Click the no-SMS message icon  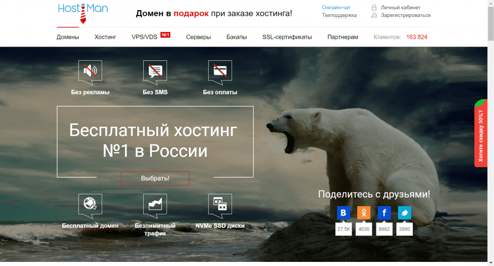tap(155, 71)
